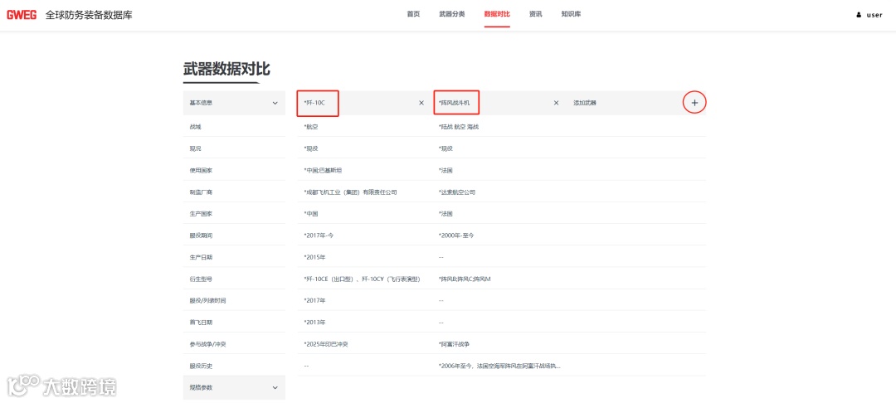Click *中国 in the 生产国家 row
The height and width of the screenshot is (403, 896).
(x=311, y=213)
